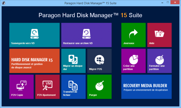Select the Migrer un disque dur icon
Screen dimensions: 181x108
point(73,59)
